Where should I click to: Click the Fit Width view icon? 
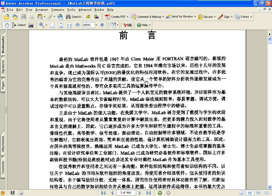(x=69, y=25)
